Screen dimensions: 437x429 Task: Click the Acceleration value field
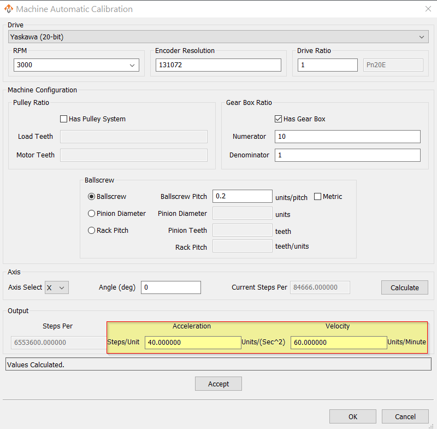coord(193,343)
